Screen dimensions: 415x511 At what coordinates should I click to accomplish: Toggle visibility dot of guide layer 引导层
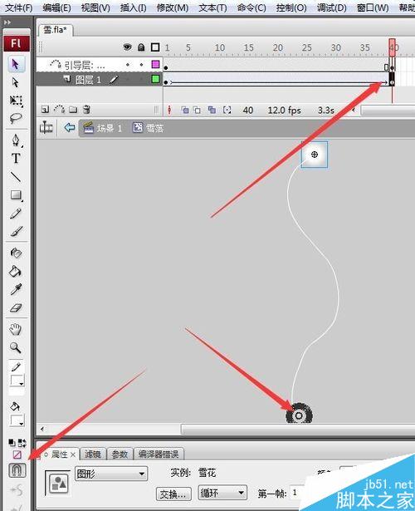pyautogui.click(x=128, y=65)
